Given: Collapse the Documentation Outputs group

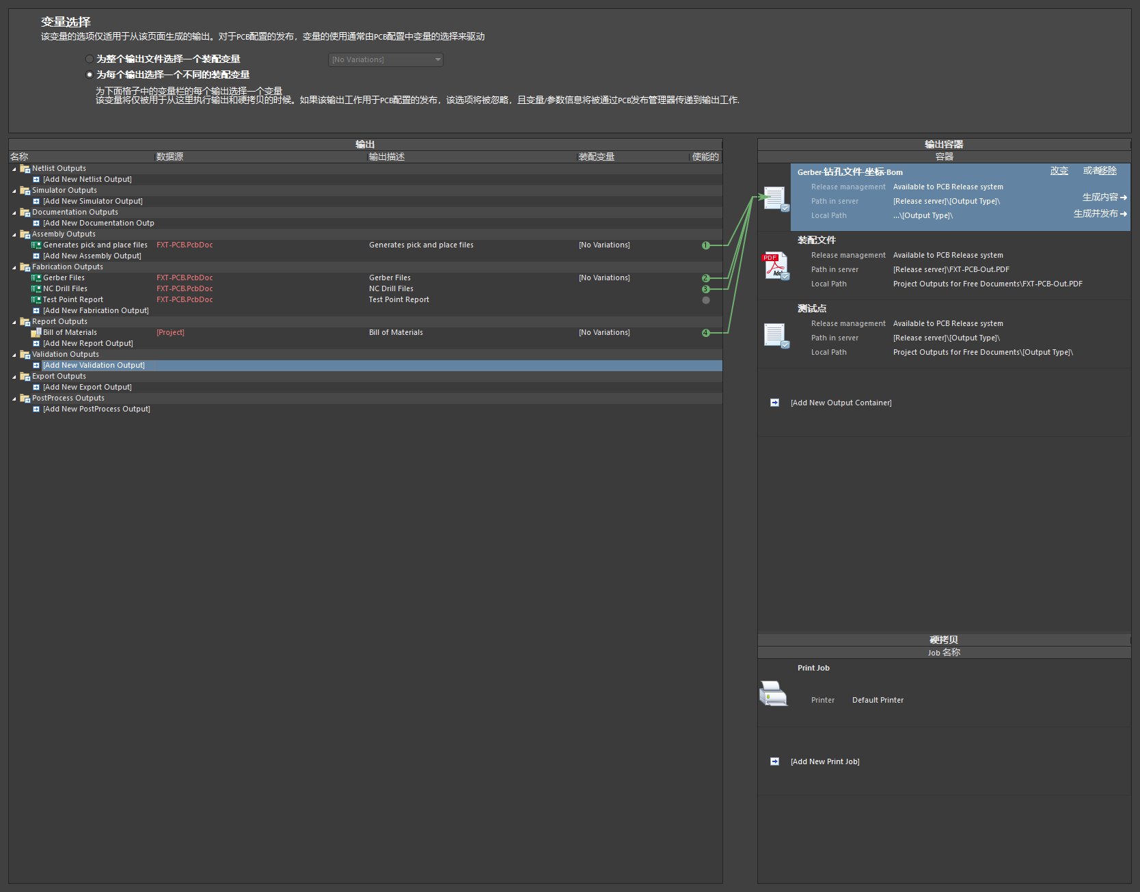Looking at the screenshot, I should pos(14,213).
